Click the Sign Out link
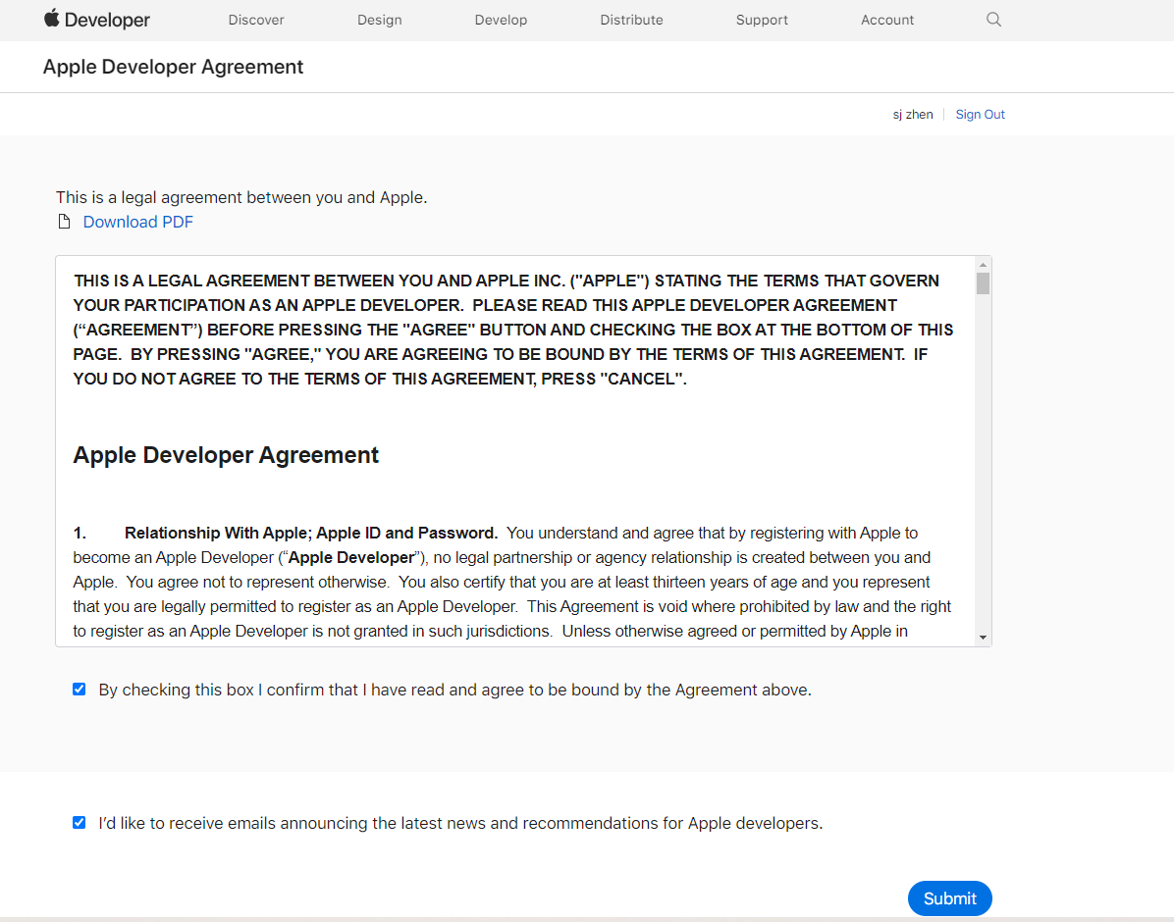Viewport: 1174px width, 922px height. [980, 115]
